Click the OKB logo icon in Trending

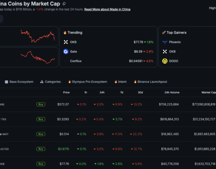[66, 42]
